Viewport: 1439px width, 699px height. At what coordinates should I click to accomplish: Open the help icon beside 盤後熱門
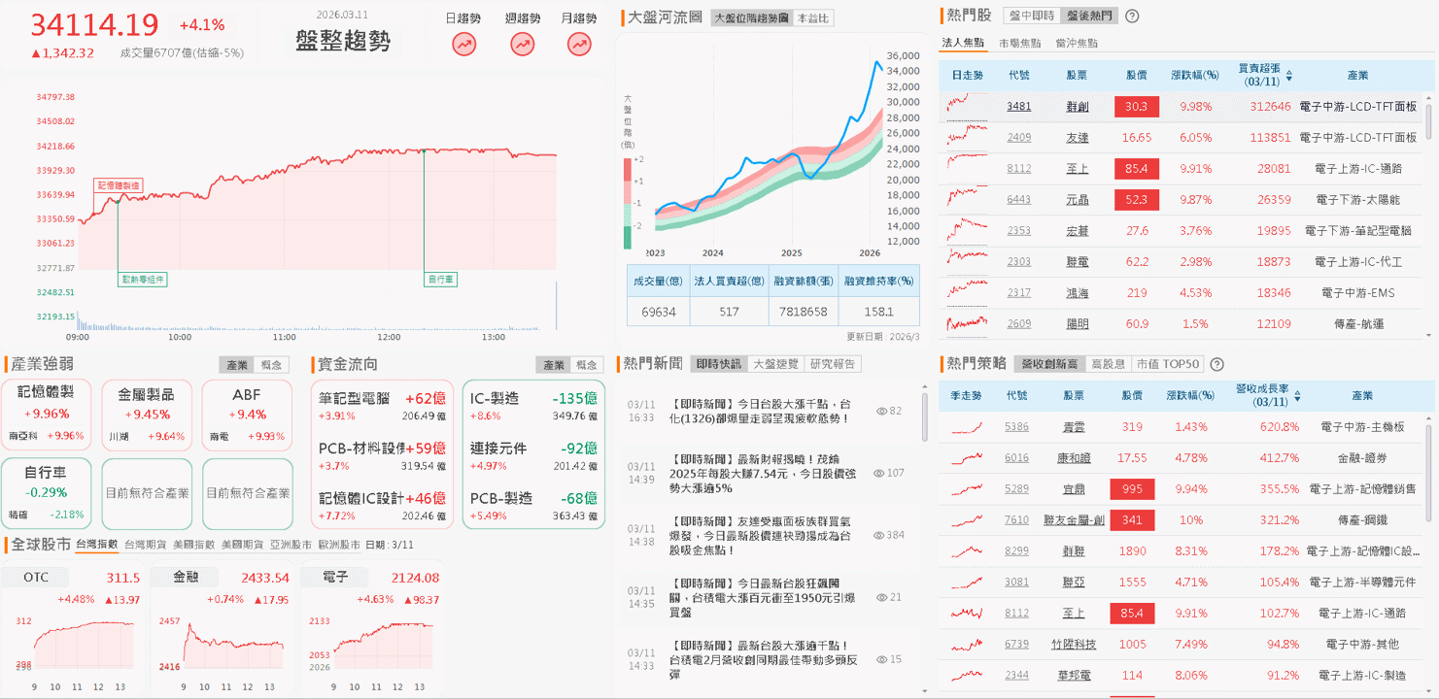(1131, 16)
